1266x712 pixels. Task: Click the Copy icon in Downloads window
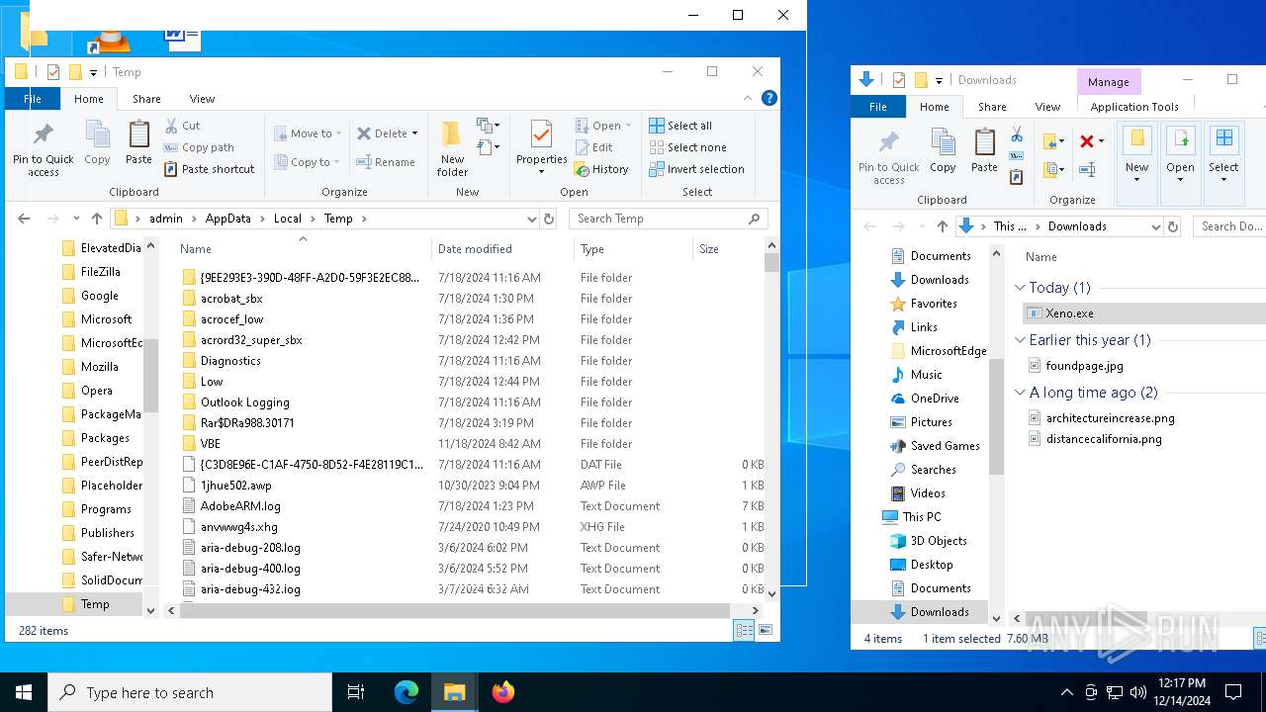point(943,150)
